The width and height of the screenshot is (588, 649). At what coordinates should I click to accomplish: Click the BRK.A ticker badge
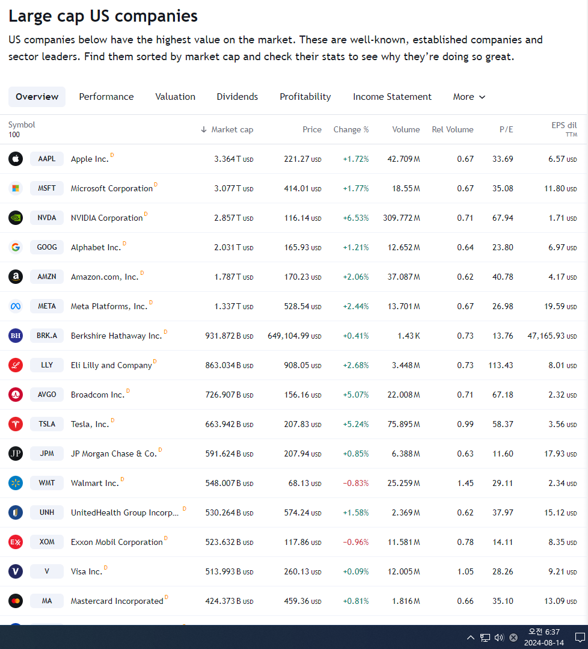(47, 336)
